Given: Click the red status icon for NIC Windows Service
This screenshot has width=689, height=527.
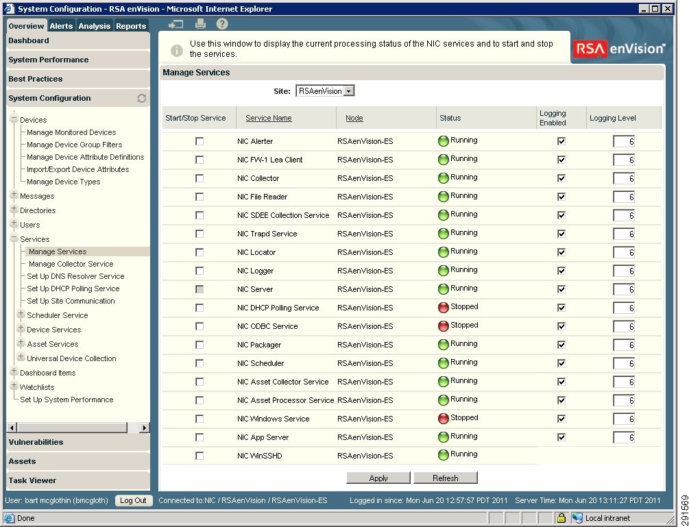Looking at the screenshot, I should coord(444,419).
